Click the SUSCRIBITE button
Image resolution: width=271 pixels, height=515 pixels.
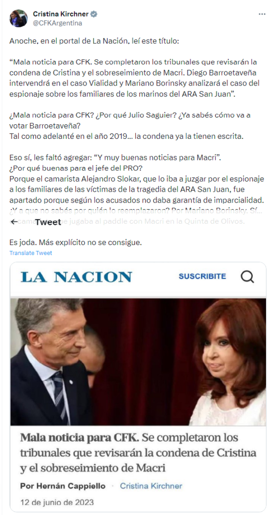tap(202, 277)
